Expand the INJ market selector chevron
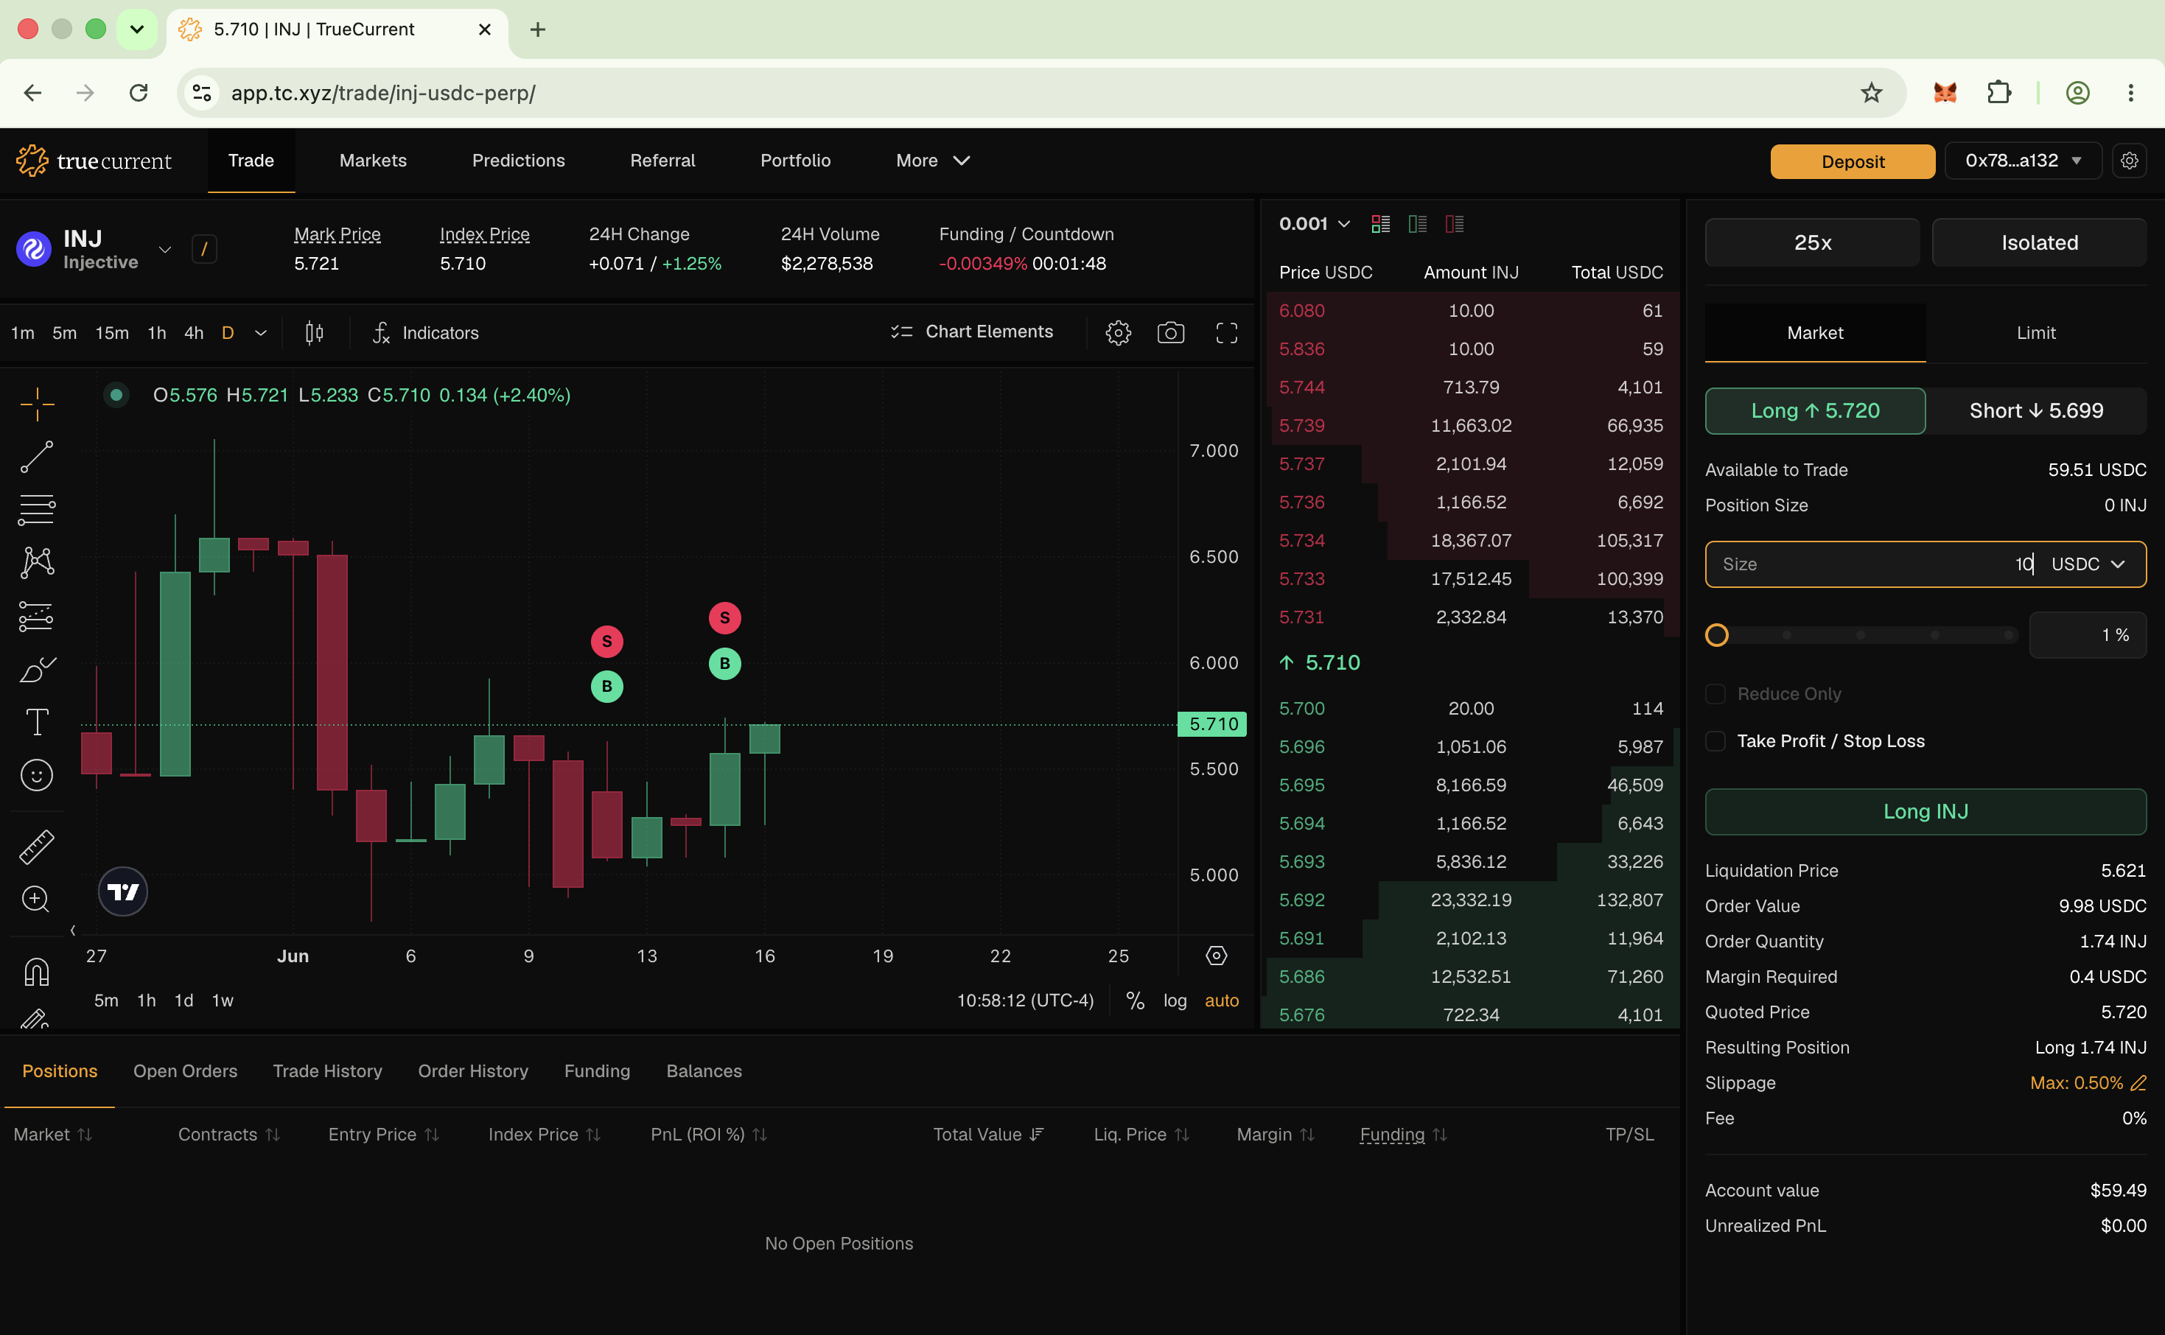2165x1335 pixels. click(164, 250)
